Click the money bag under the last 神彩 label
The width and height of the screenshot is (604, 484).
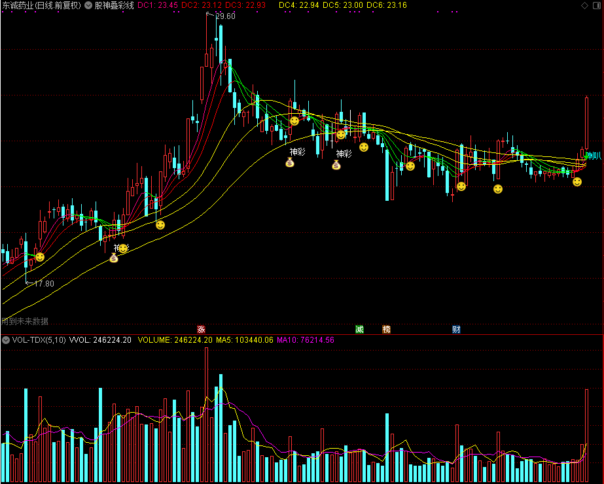tap(336, 165)
